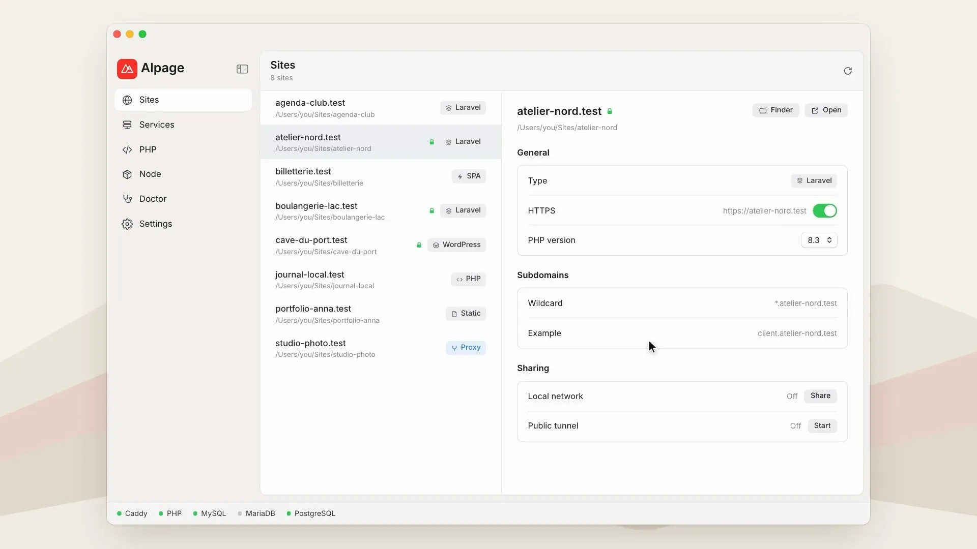Select the agenda-club.test site
The width and height of the screenshot is (977, 549).
(x=381, y=108)
